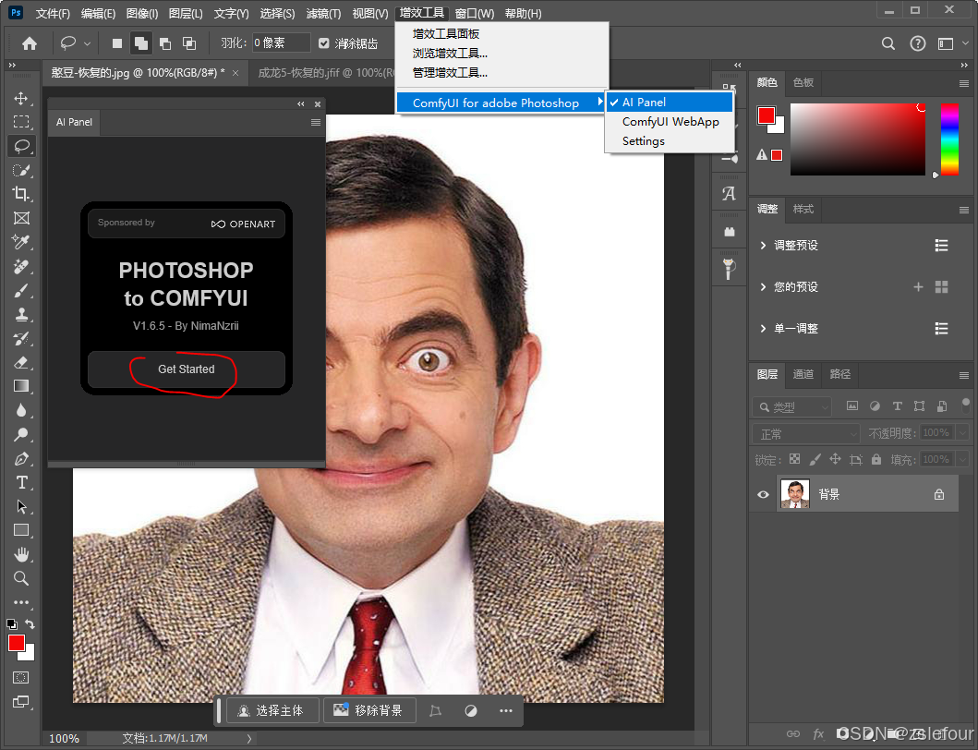Toggle lock position icon
The image size is (978, 750).
[835, 459]
